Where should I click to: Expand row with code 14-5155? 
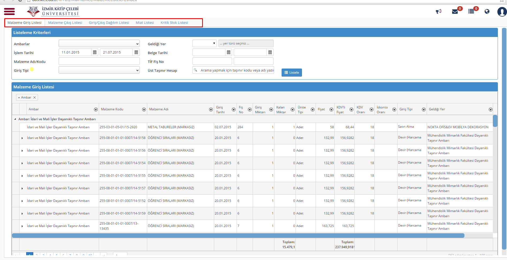pyautogui.click(x=22, y=176)
